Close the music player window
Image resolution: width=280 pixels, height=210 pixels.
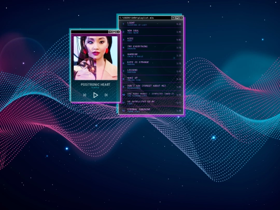tap(118, 32)
